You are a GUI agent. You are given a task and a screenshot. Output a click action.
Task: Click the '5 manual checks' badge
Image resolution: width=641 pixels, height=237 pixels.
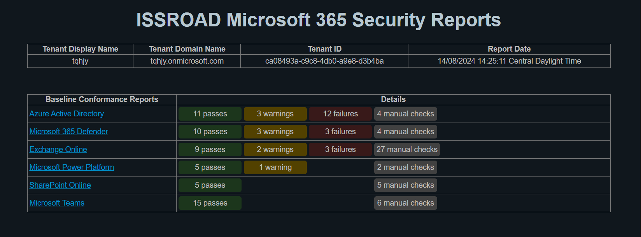point(406,185)
